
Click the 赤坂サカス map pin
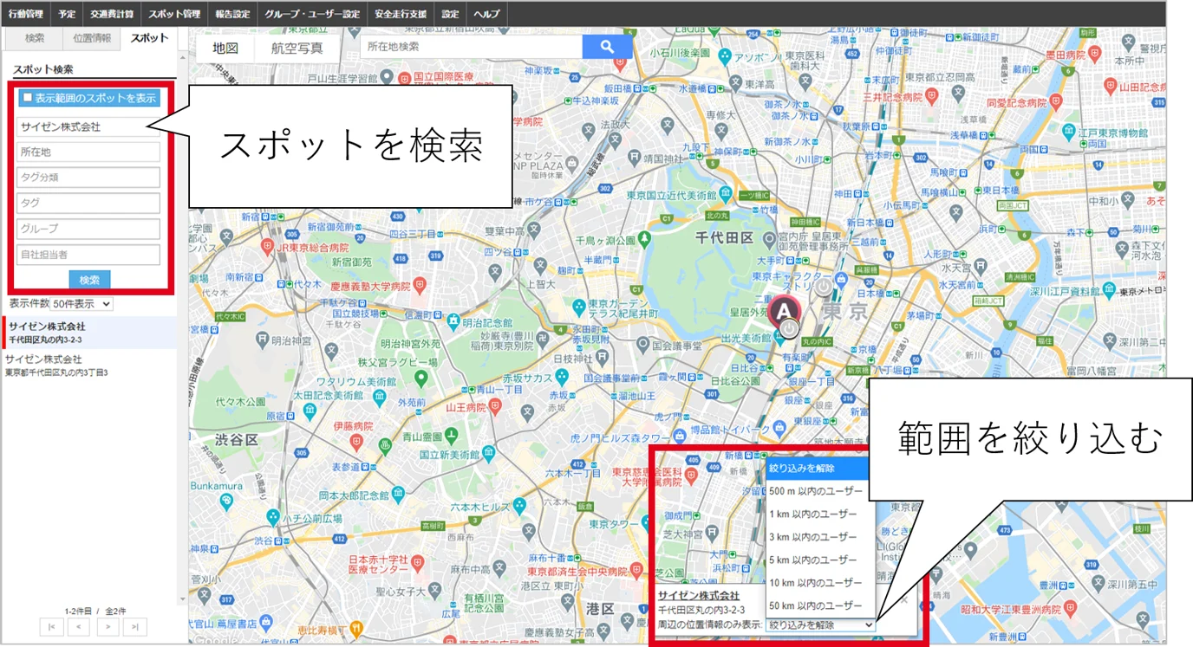(562, 377)
